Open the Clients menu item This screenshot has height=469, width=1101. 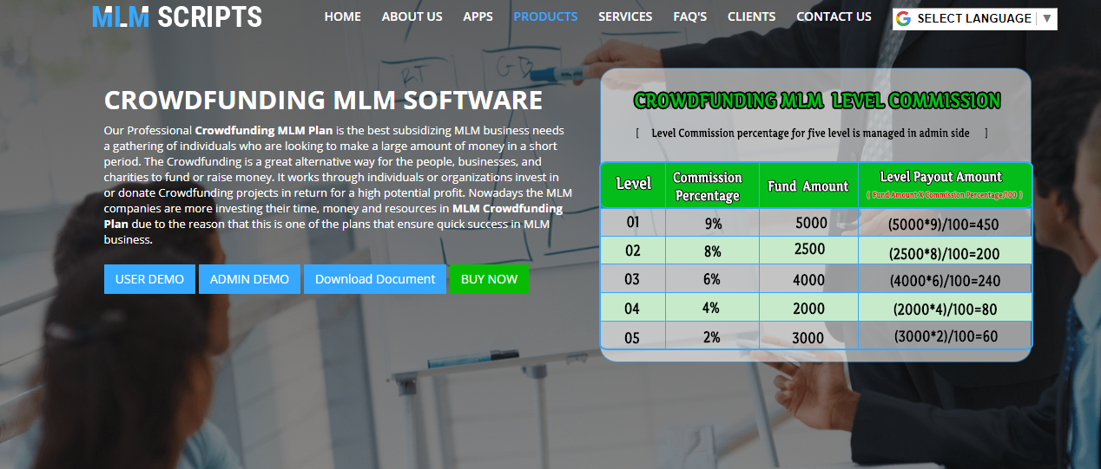[x=751, y=16]
